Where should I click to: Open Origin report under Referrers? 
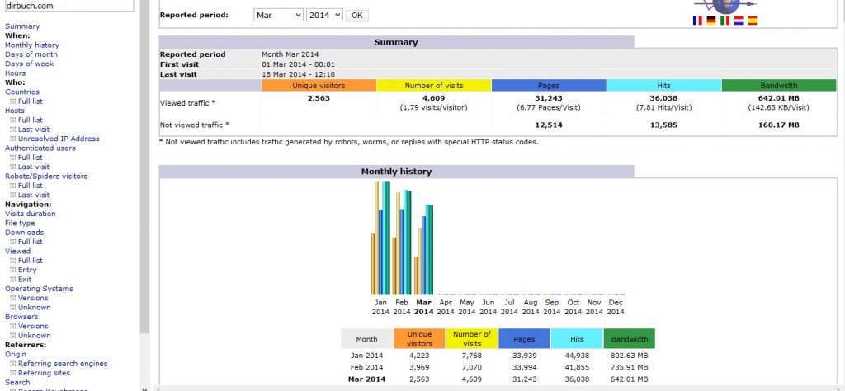pyautogui.click(x=15, y=355)
